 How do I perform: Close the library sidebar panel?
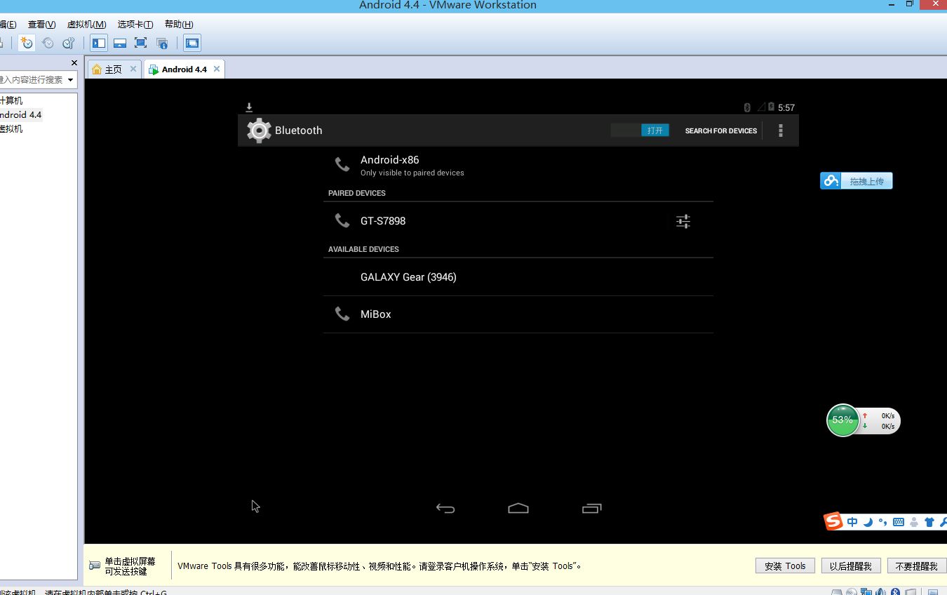point(74,63)
